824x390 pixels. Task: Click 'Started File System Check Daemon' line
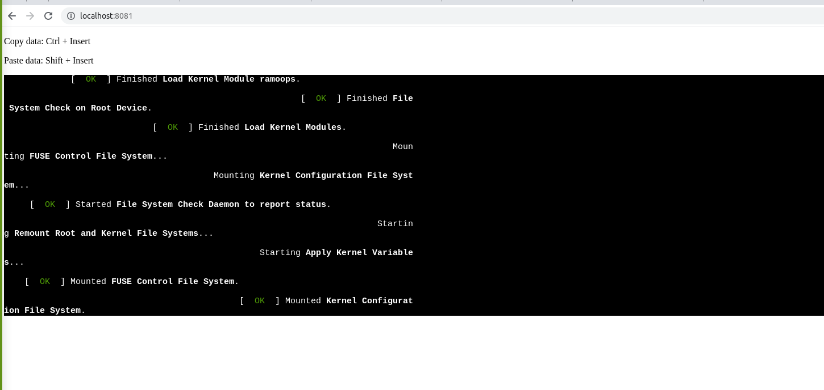click(180, 205)
